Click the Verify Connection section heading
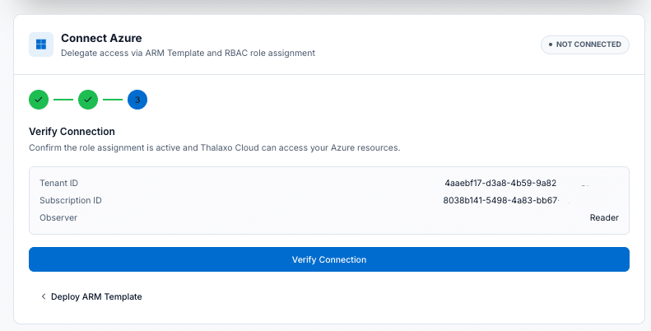The height and width of the screenshot is (331, 651). tap(72, 132)
